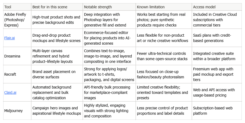Click the Drag-and-drop product mockups cell
Viewport: 245px width, 123px height.
57,38
